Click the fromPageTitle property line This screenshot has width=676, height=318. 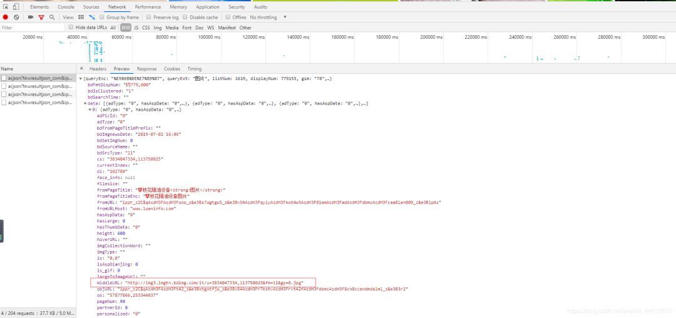(161, 190)
